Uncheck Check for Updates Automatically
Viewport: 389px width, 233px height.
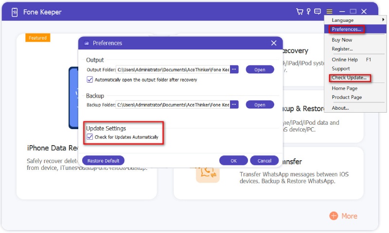coord(89,137)
